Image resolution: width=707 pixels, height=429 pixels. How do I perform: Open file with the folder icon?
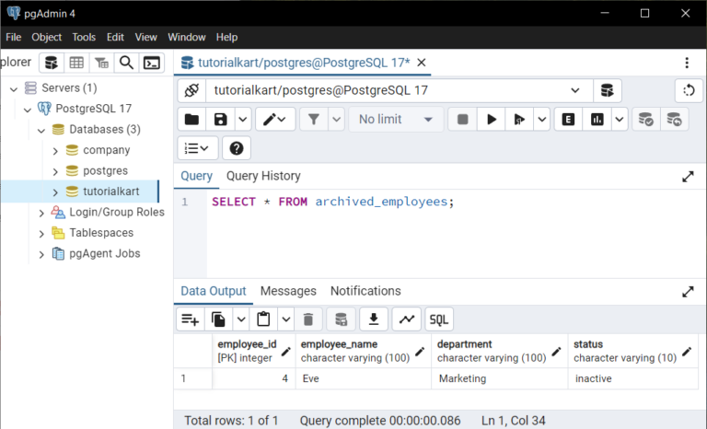[191, 120]
